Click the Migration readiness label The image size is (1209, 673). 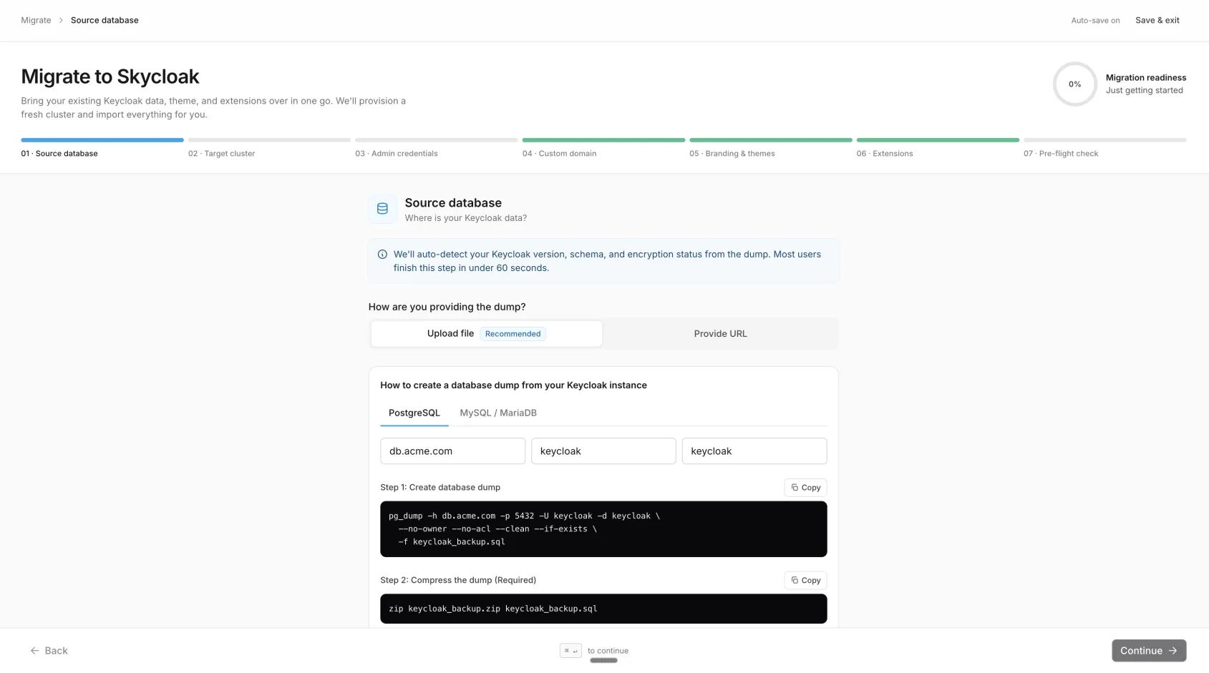click(1145, 77)
